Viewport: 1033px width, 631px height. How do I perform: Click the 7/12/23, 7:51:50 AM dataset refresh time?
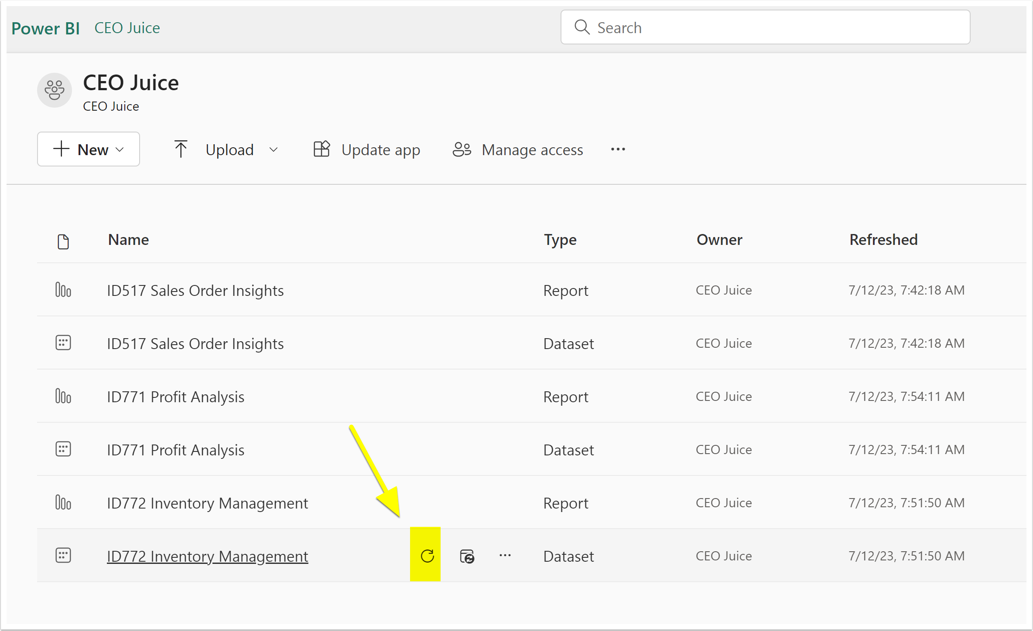point(906,556)
